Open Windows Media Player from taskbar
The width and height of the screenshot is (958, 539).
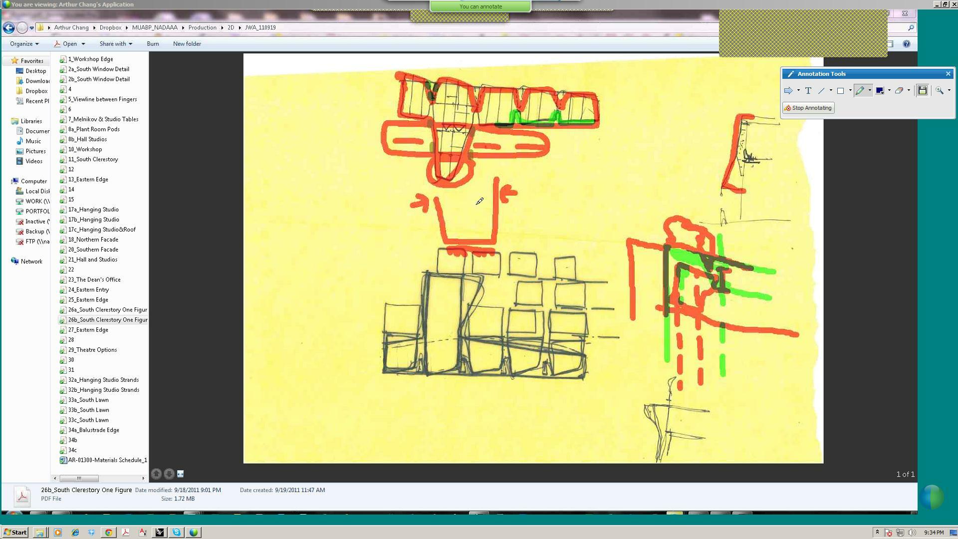[57, 533]
